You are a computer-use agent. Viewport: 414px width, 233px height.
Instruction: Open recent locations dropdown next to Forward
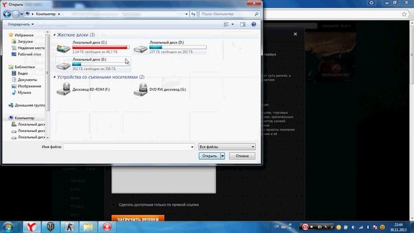tap(21, 14)
